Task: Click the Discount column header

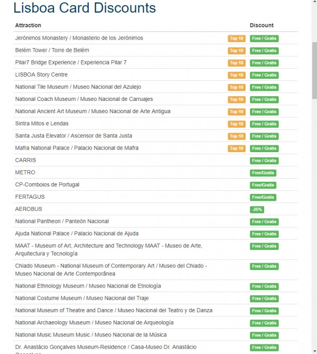Action: pyautogui.click(x=262, y=25)
